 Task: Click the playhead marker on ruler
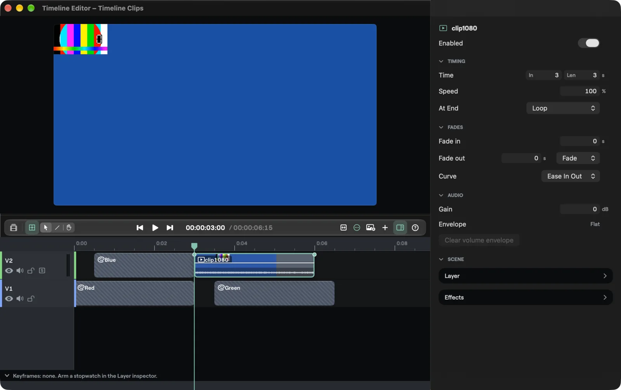coord(194,246)
